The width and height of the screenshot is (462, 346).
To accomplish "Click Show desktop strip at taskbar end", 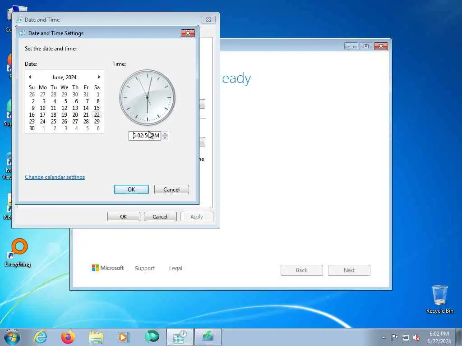I will (x=459, y=337).
